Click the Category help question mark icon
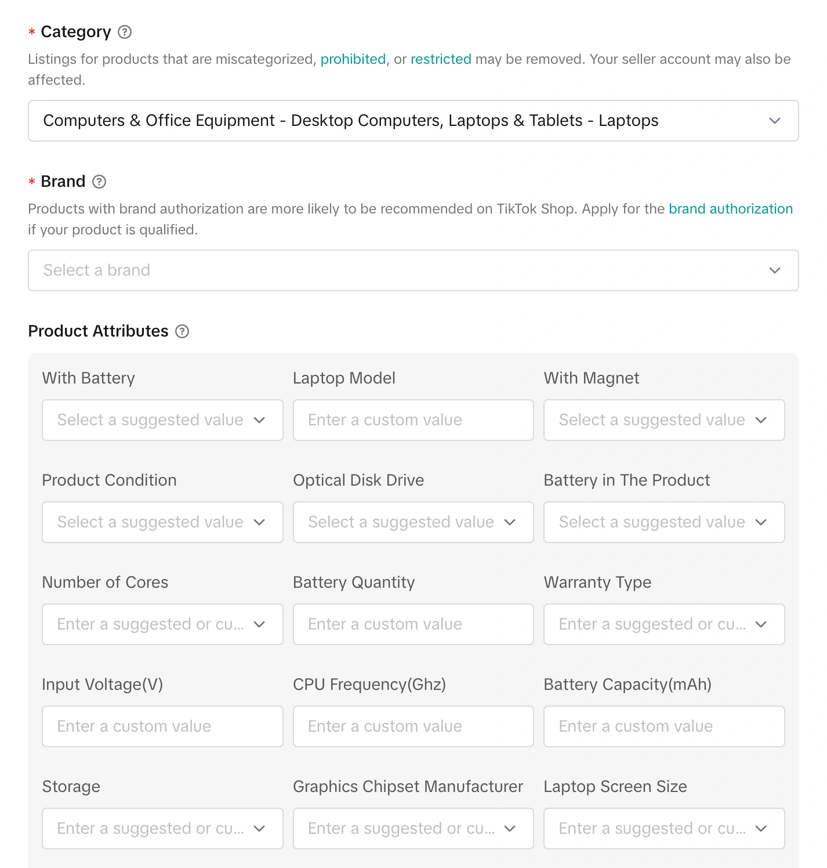The image size is (827, 868). [125, 32]
